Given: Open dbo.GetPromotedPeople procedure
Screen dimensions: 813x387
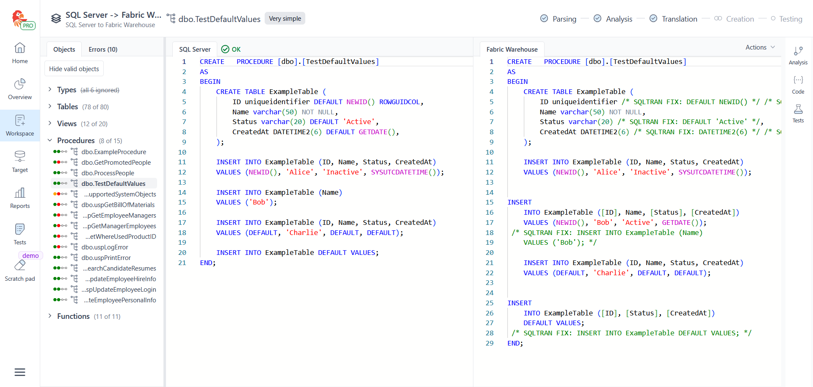Looking at the screenshot, I should pos(116,163).
